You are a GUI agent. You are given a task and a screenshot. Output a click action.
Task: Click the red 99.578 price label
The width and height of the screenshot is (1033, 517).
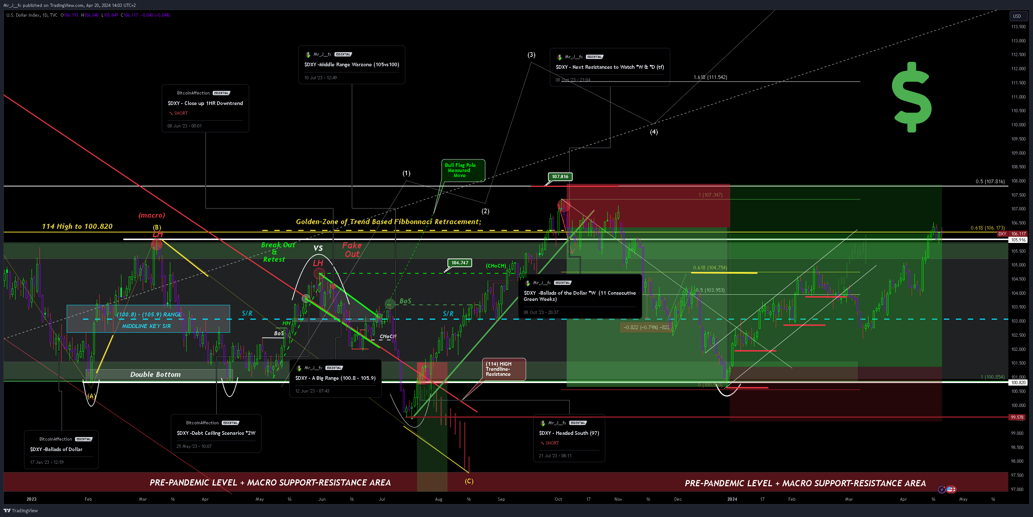(1018, 417)
